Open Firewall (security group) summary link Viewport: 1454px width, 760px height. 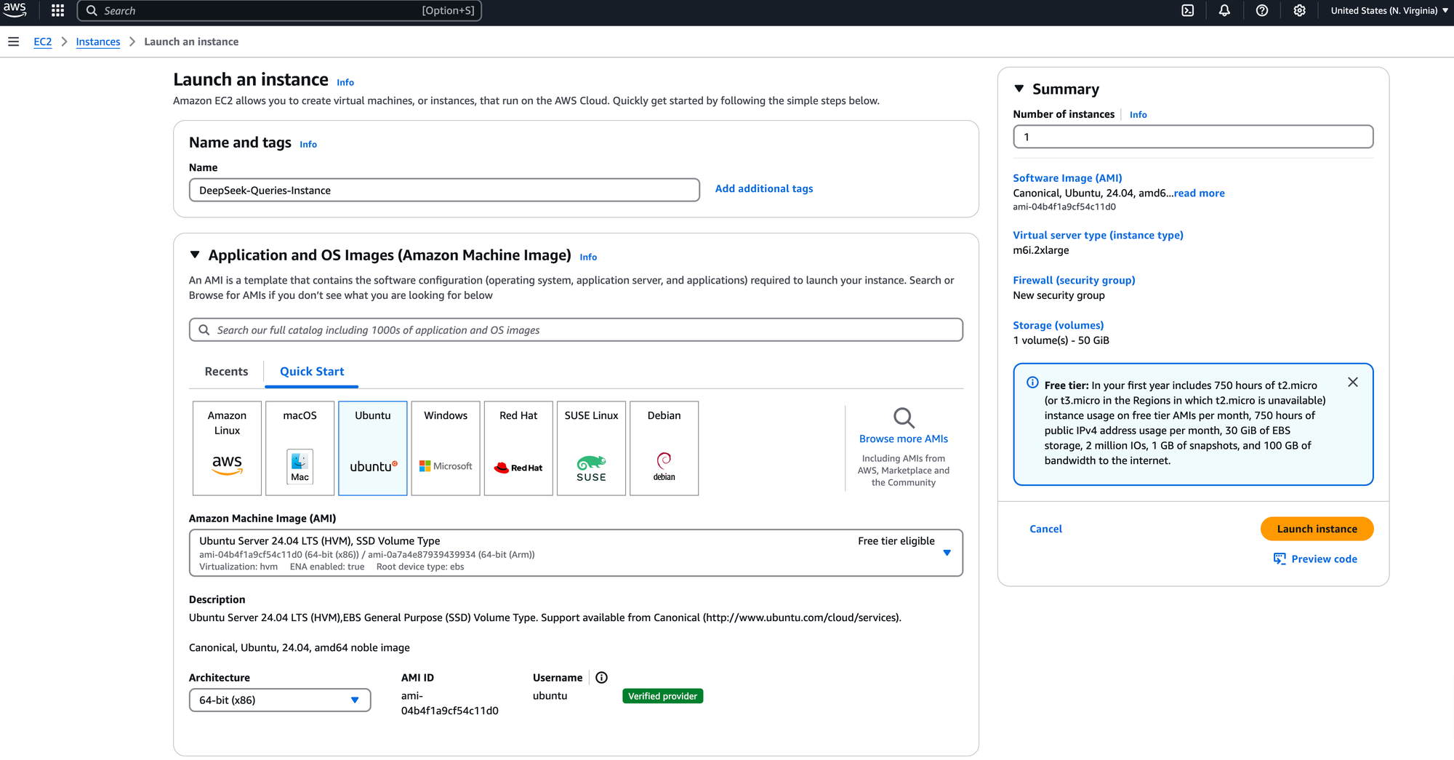1074,280
